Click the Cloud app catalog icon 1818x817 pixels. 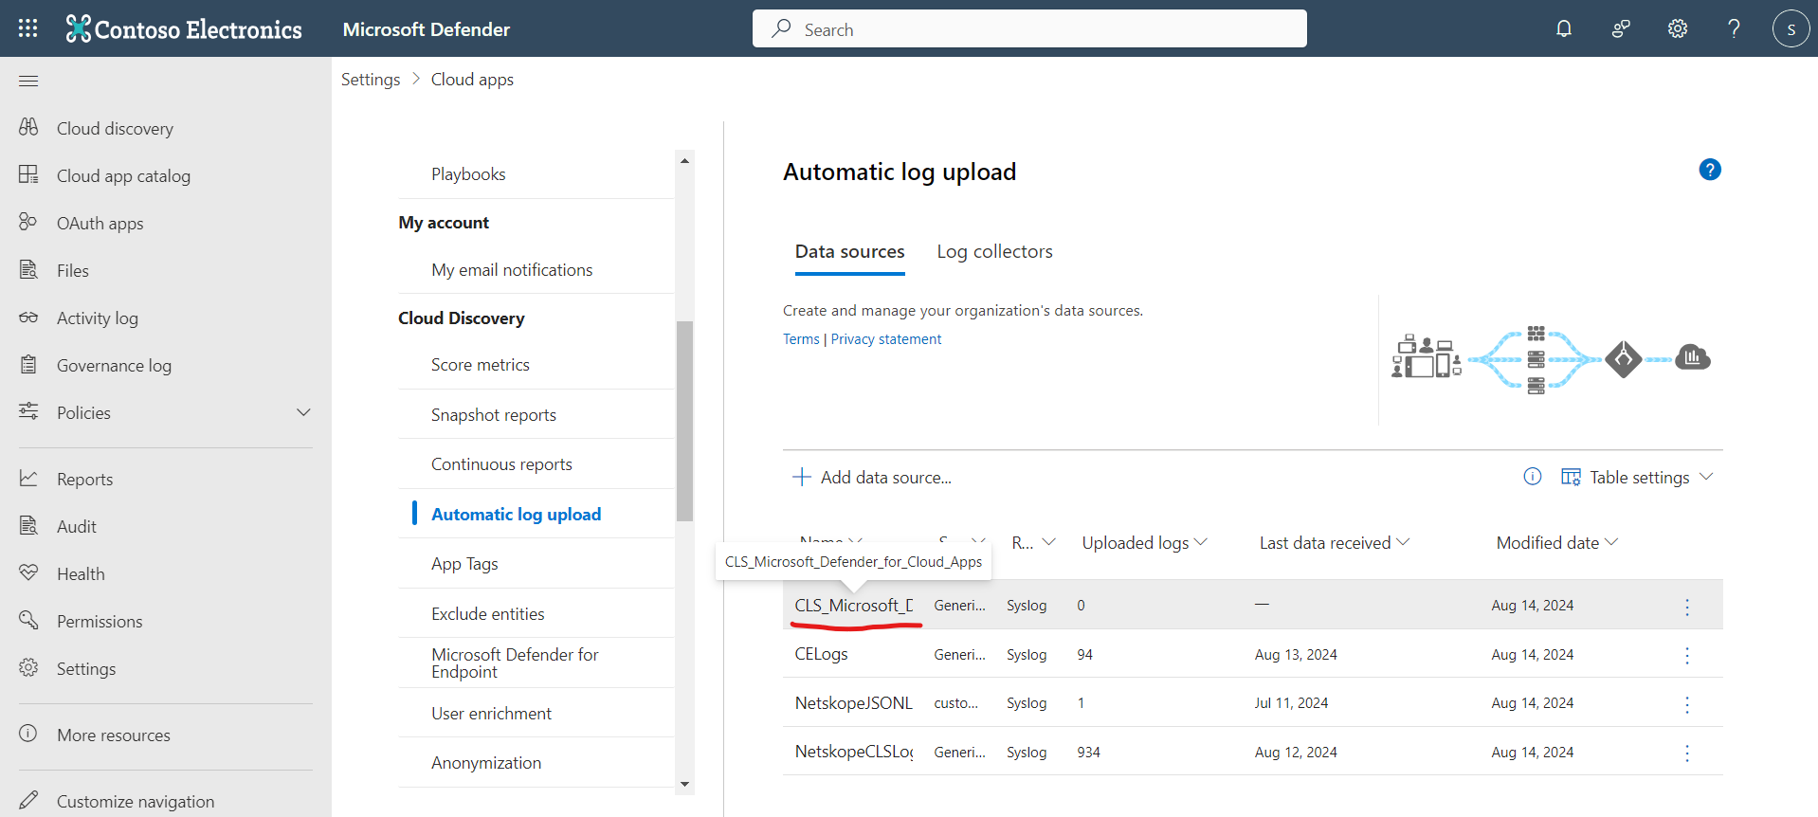tap(28, 174)
